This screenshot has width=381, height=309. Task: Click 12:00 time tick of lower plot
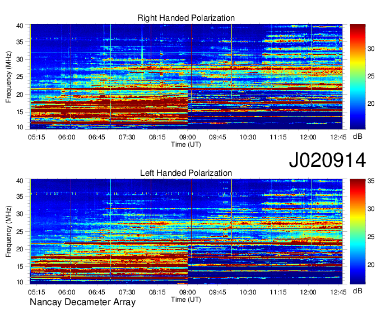[308, 292]
